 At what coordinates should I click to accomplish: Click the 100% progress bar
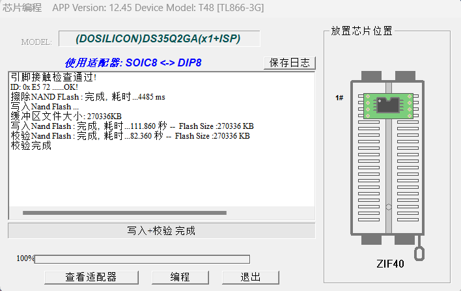141,259
